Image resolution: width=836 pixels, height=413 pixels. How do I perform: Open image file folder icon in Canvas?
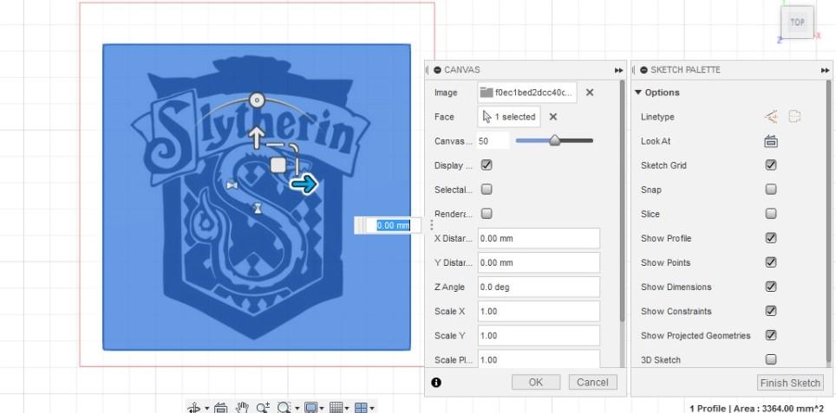click(x=486, y=92)
